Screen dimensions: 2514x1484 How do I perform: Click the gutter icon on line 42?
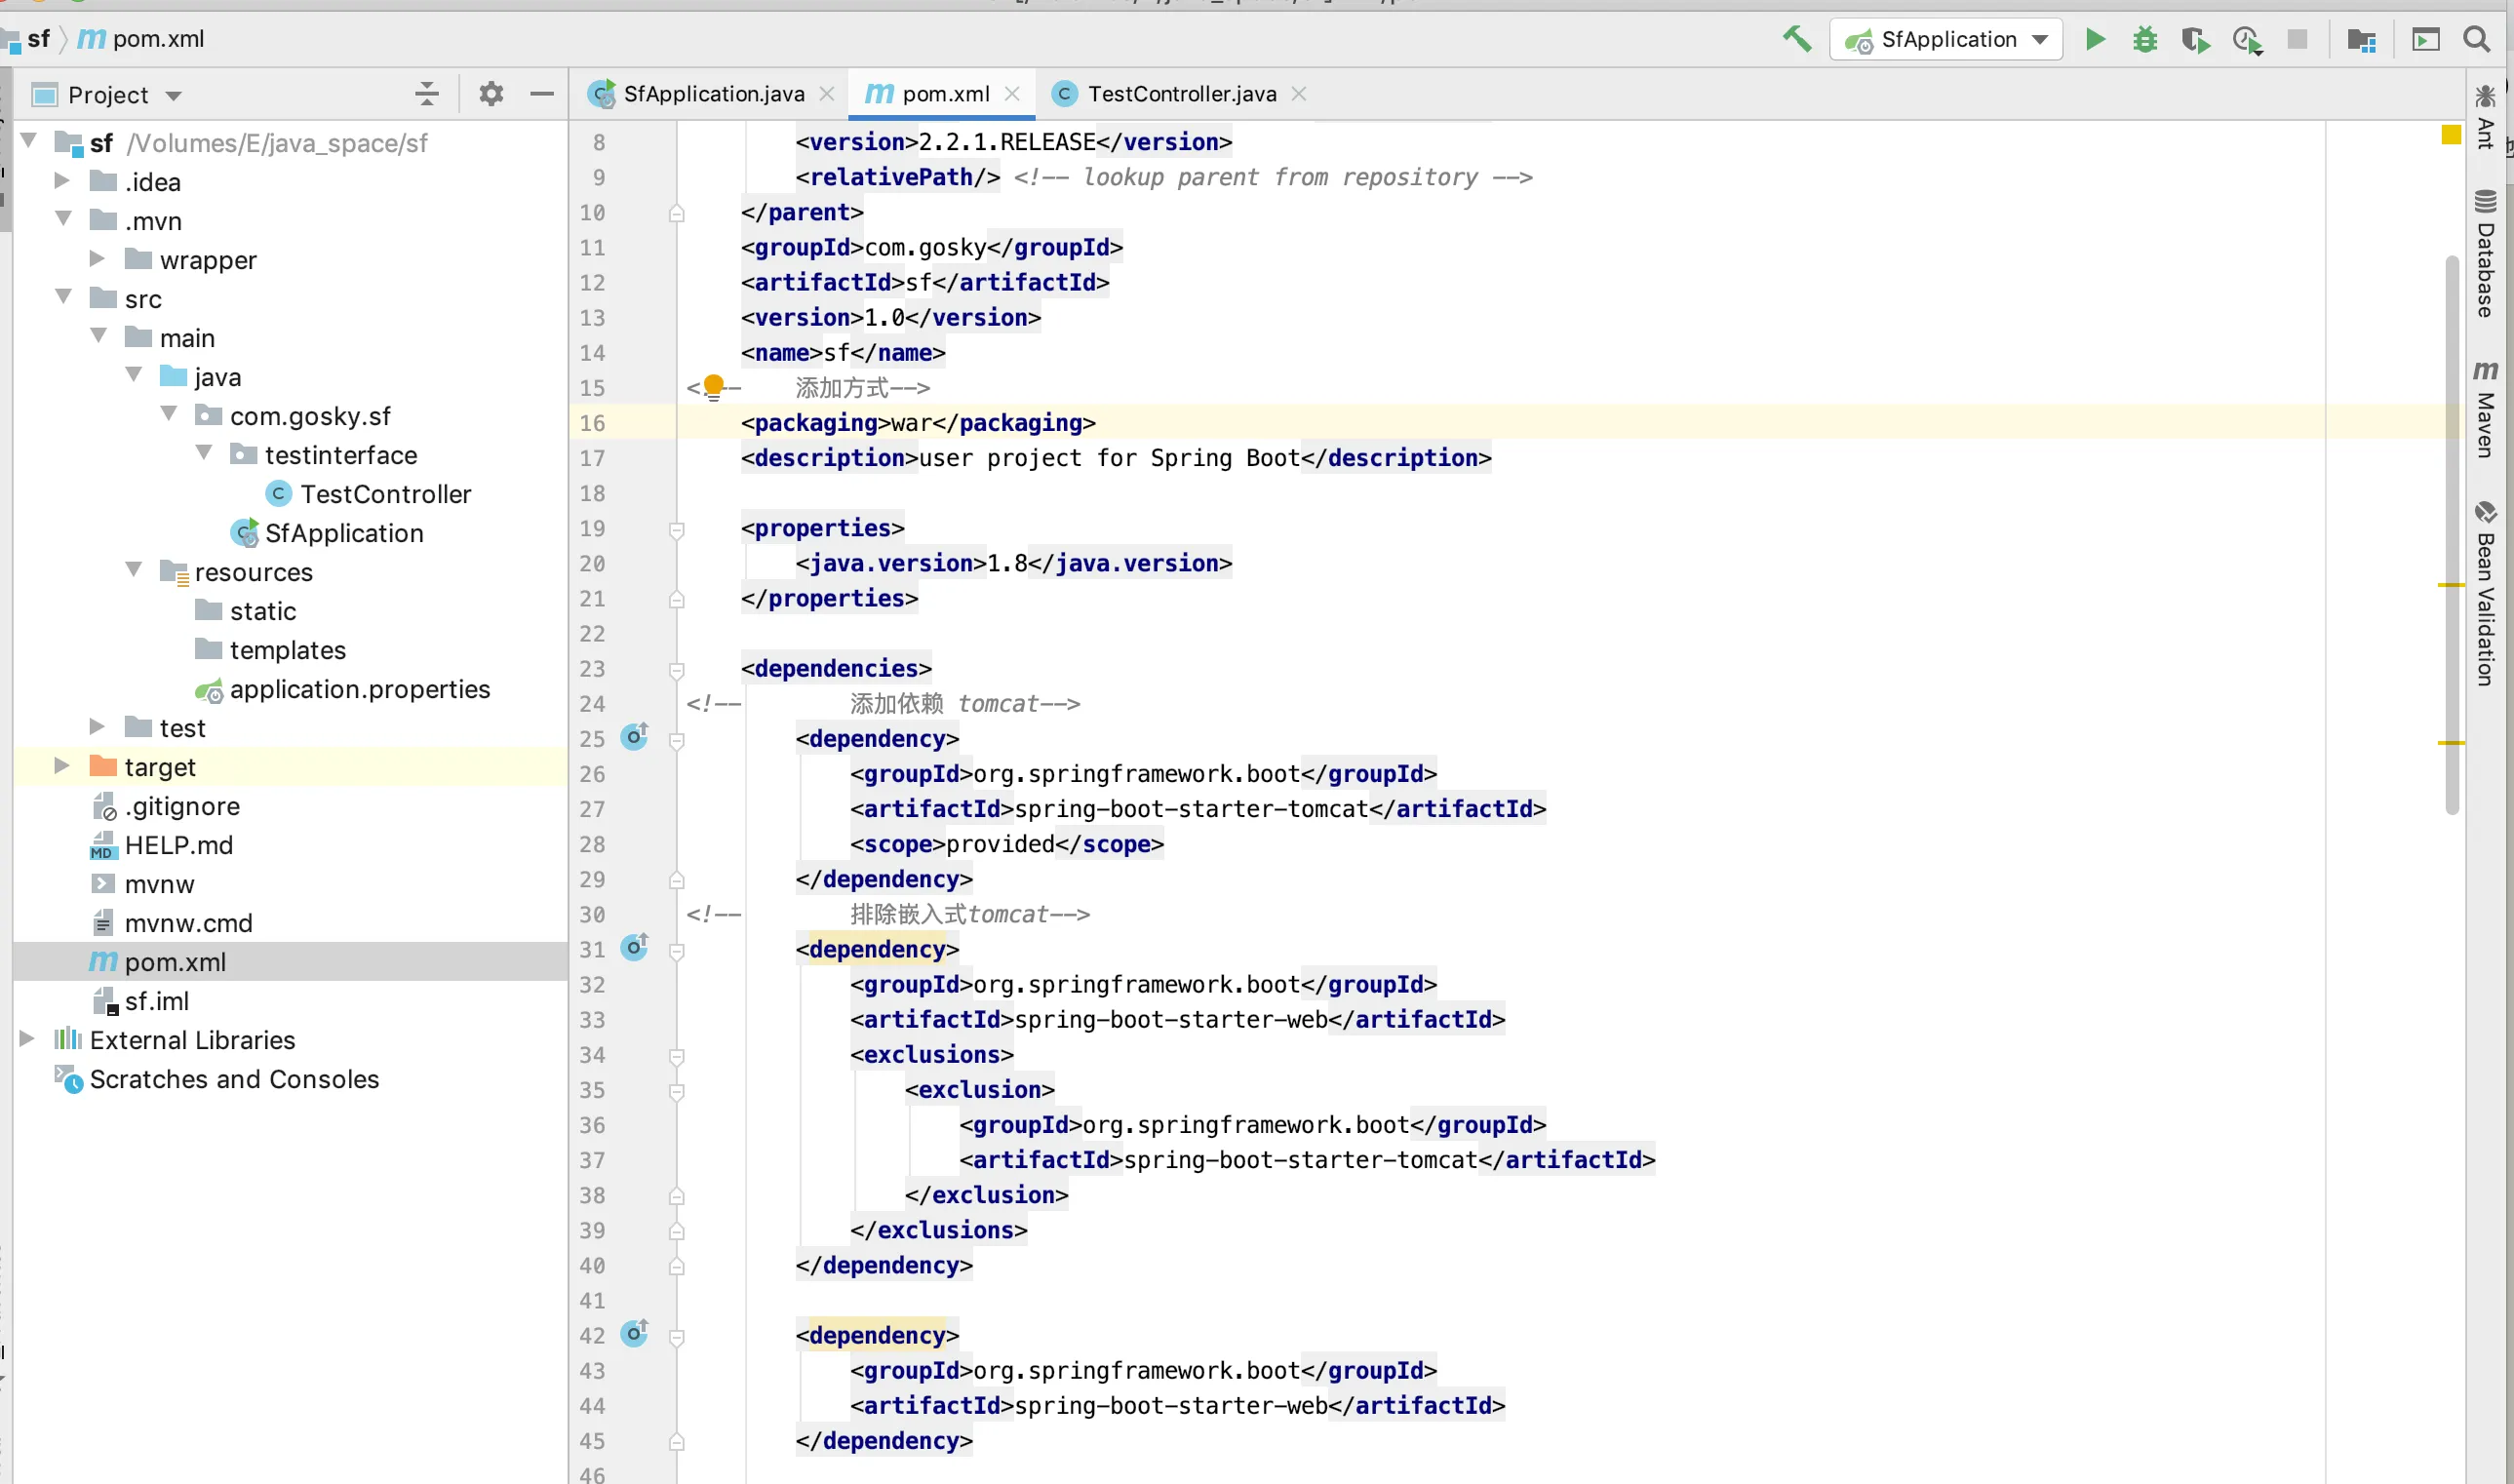pyautogui.click(x=635, y=1334)
